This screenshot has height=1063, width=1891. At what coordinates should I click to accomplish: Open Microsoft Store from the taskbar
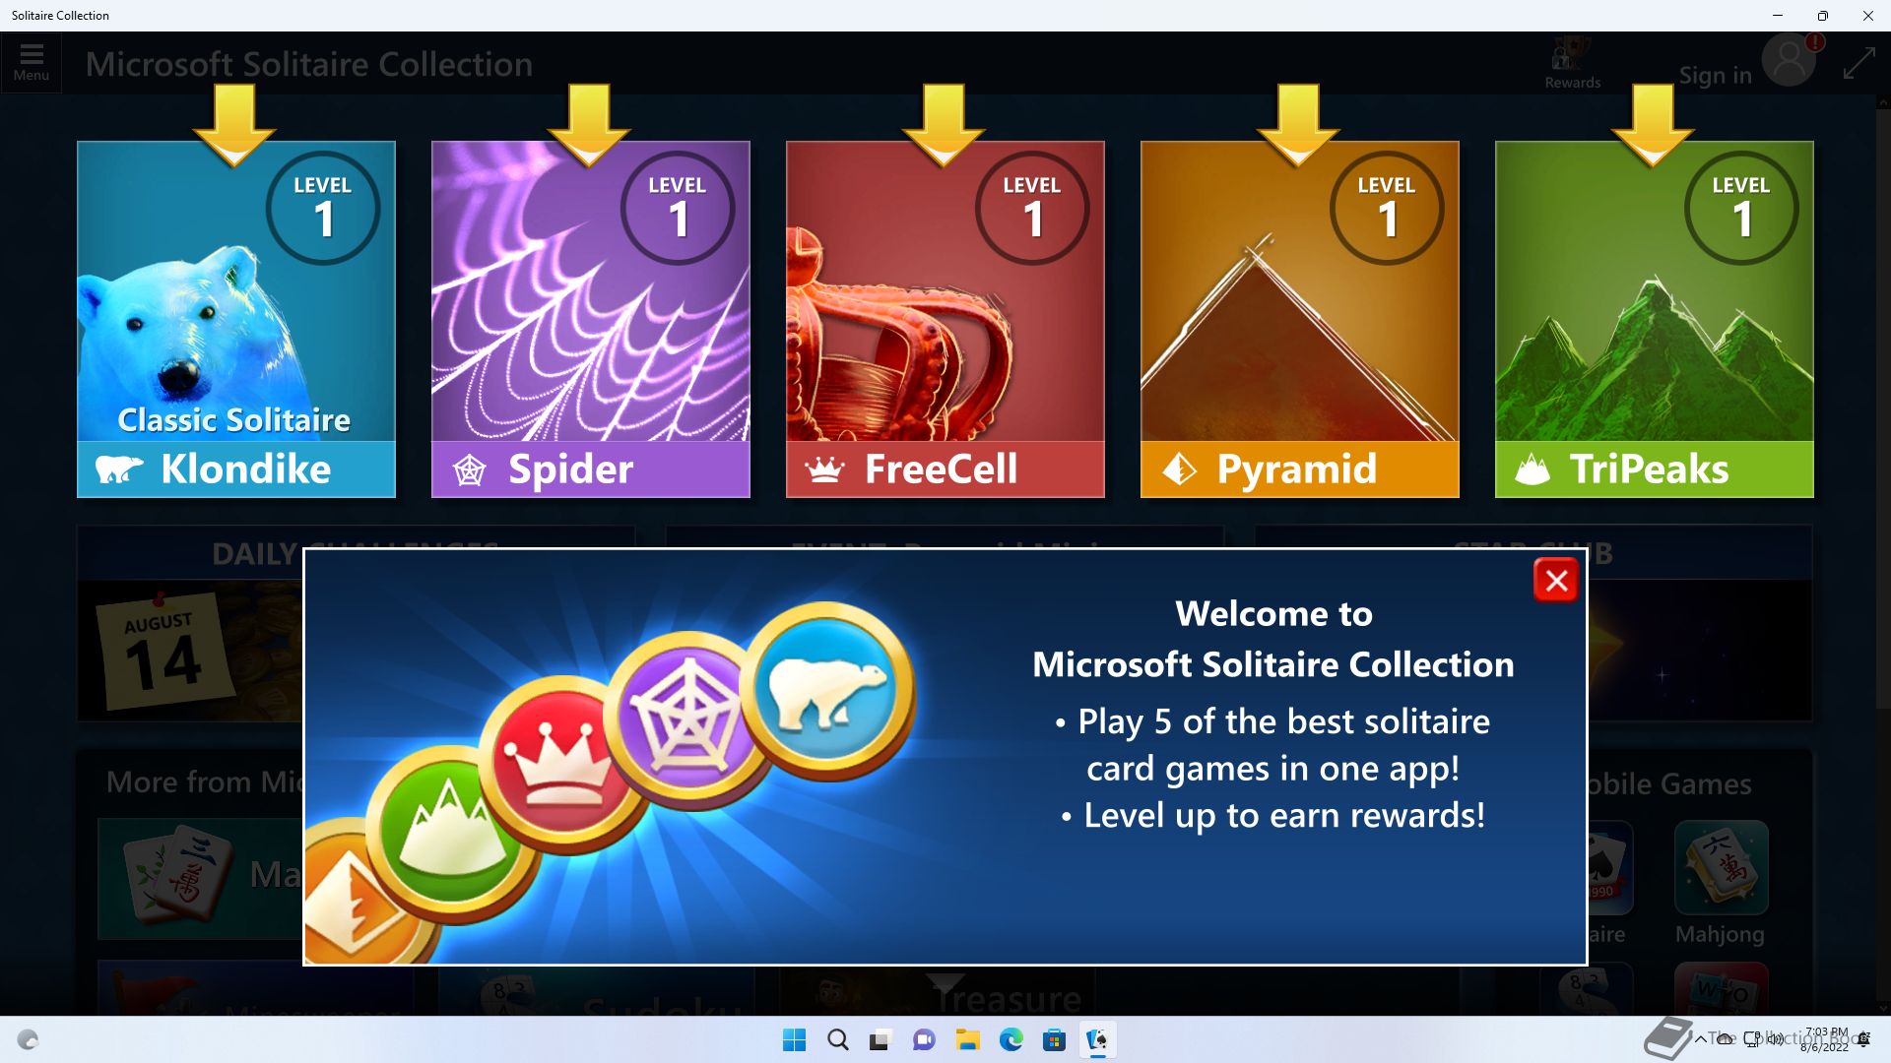[1054, 1040]
